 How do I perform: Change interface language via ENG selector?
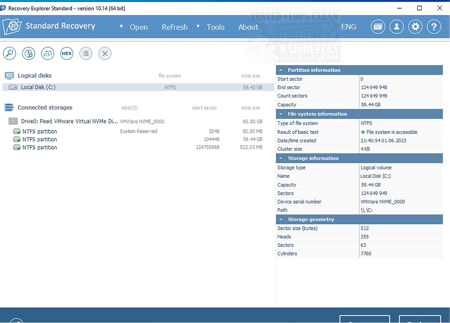click(348, 26)
